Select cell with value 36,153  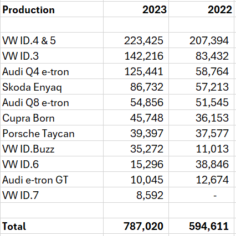(201, 118)
